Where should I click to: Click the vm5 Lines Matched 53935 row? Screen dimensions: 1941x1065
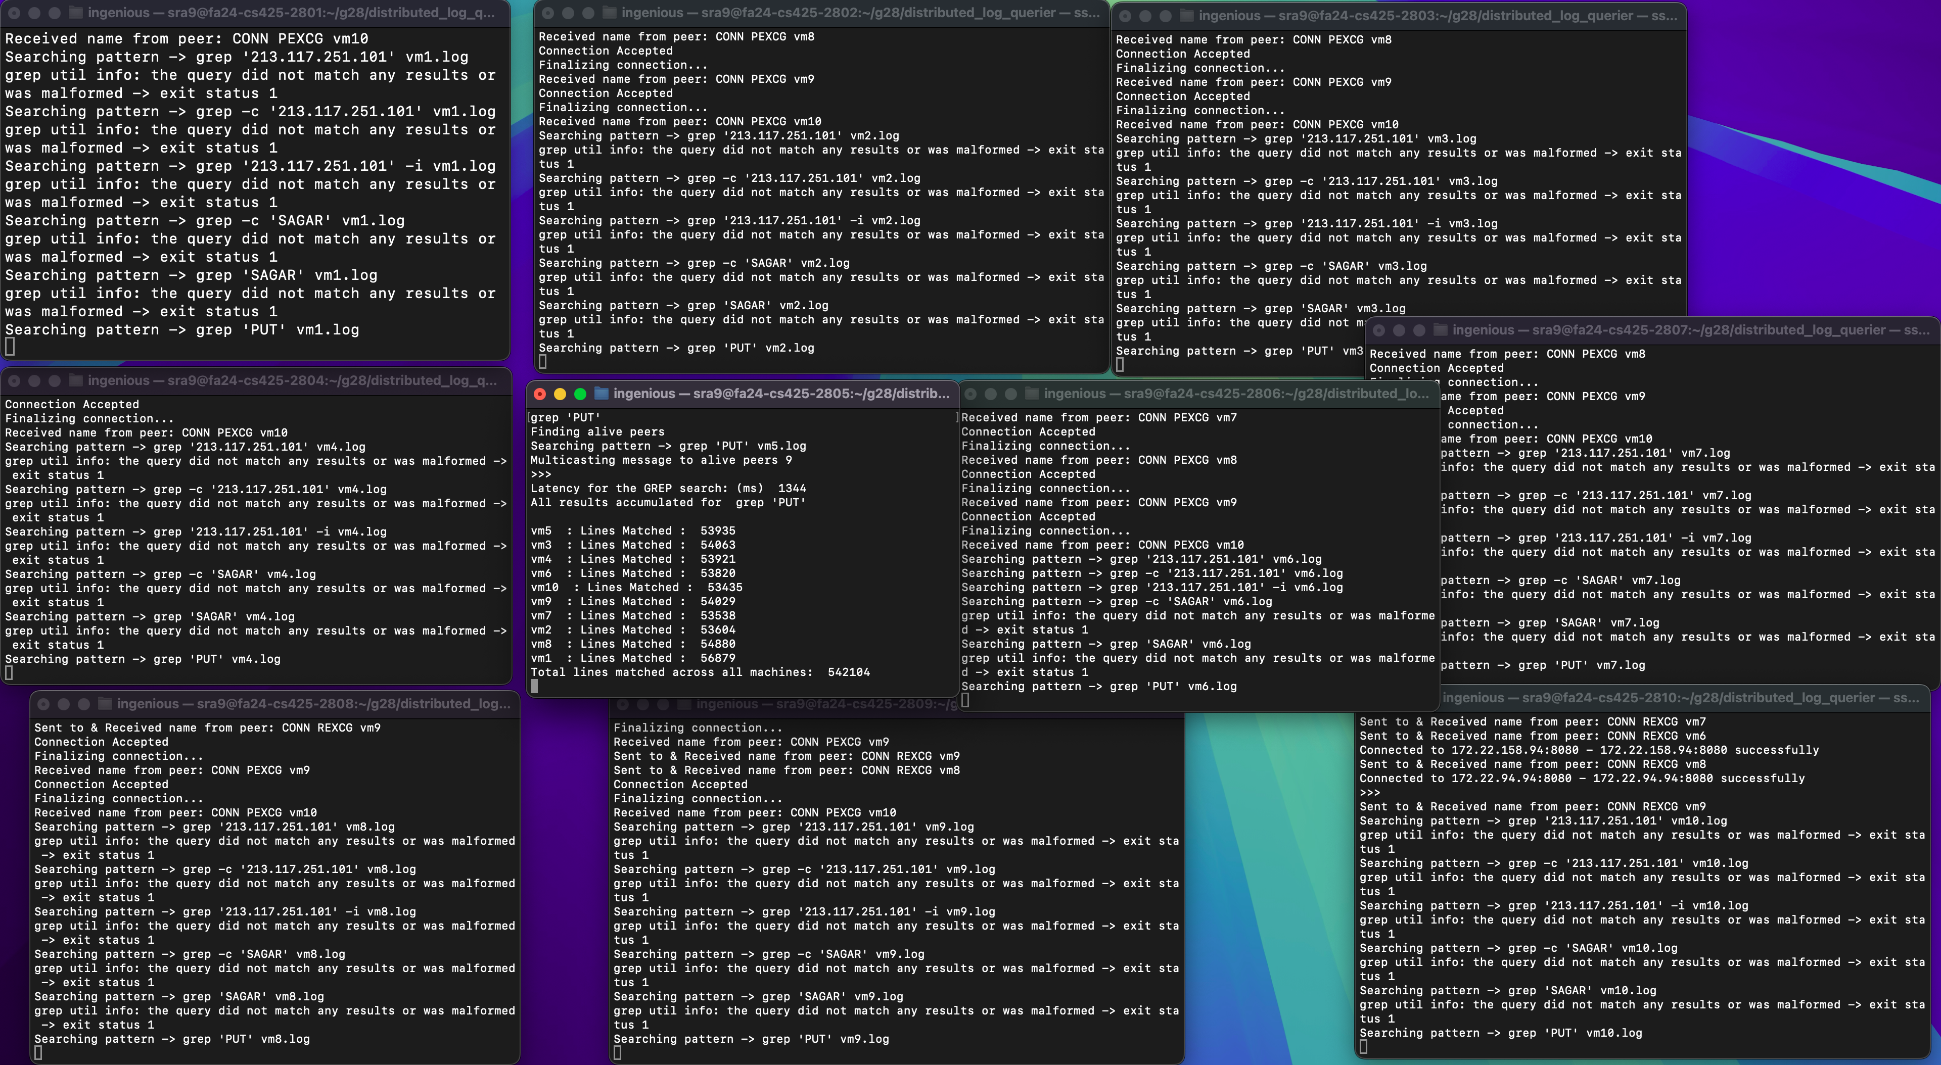633,531
